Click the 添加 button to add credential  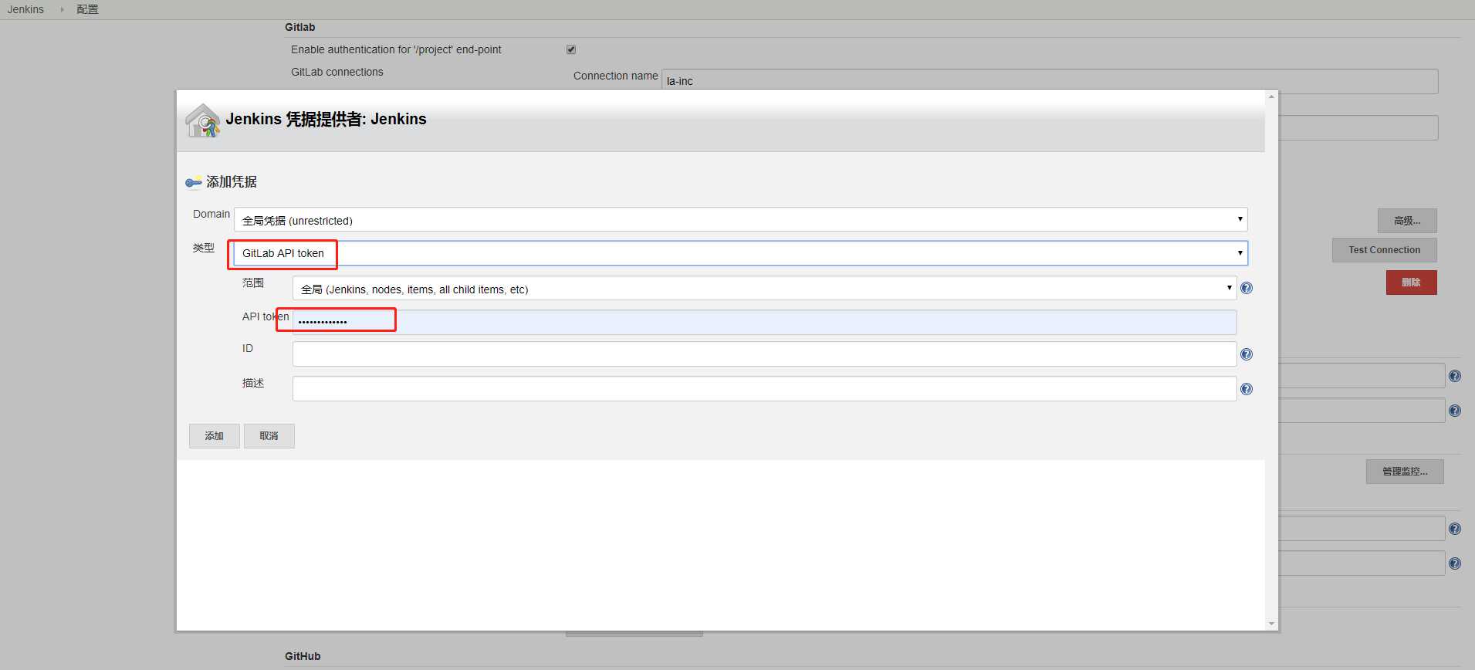(214, 436)
